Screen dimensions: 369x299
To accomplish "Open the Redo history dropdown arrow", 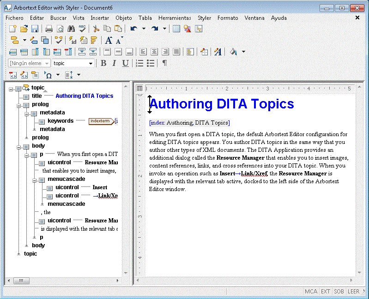I will click(x=164, y=29).
